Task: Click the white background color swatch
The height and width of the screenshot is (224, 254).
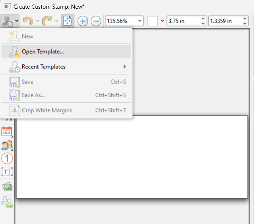Action: (153, 21)
